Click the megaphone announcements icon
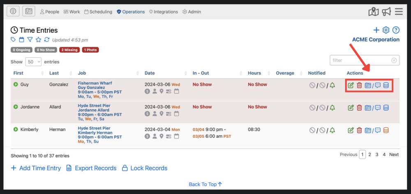 click(386, 12)
